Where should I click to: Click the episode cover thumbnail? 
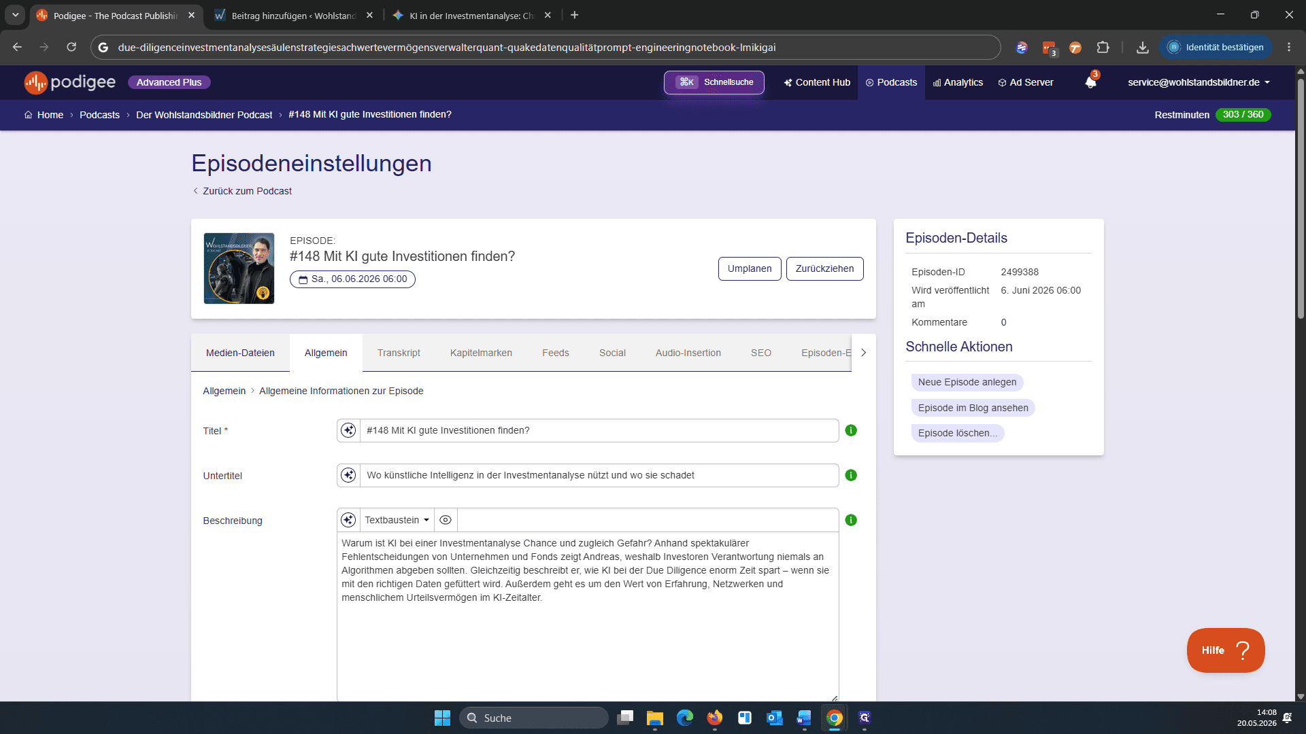[x=239, y=268]
